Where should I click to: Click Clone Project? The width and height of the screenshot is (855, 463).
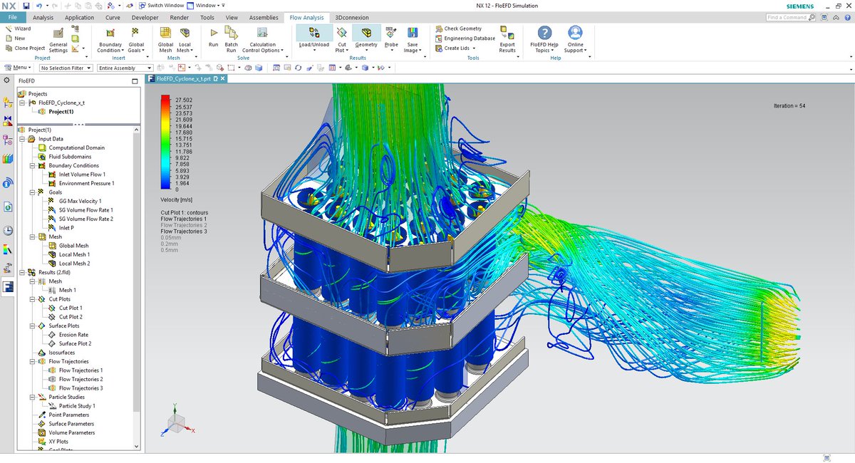(x=24, y=48)
